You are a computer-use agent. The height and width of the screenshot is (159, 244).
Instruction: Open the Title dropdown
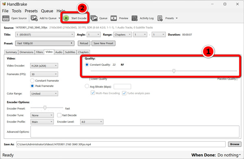pos(45,34)
